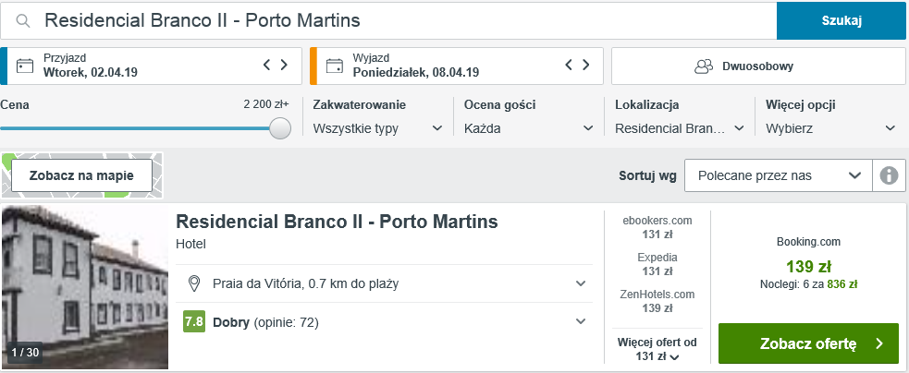Click the Zobacz ofertę button
Image resolution: width=909 pixels, height=373 pixels.
pos(808,343)
